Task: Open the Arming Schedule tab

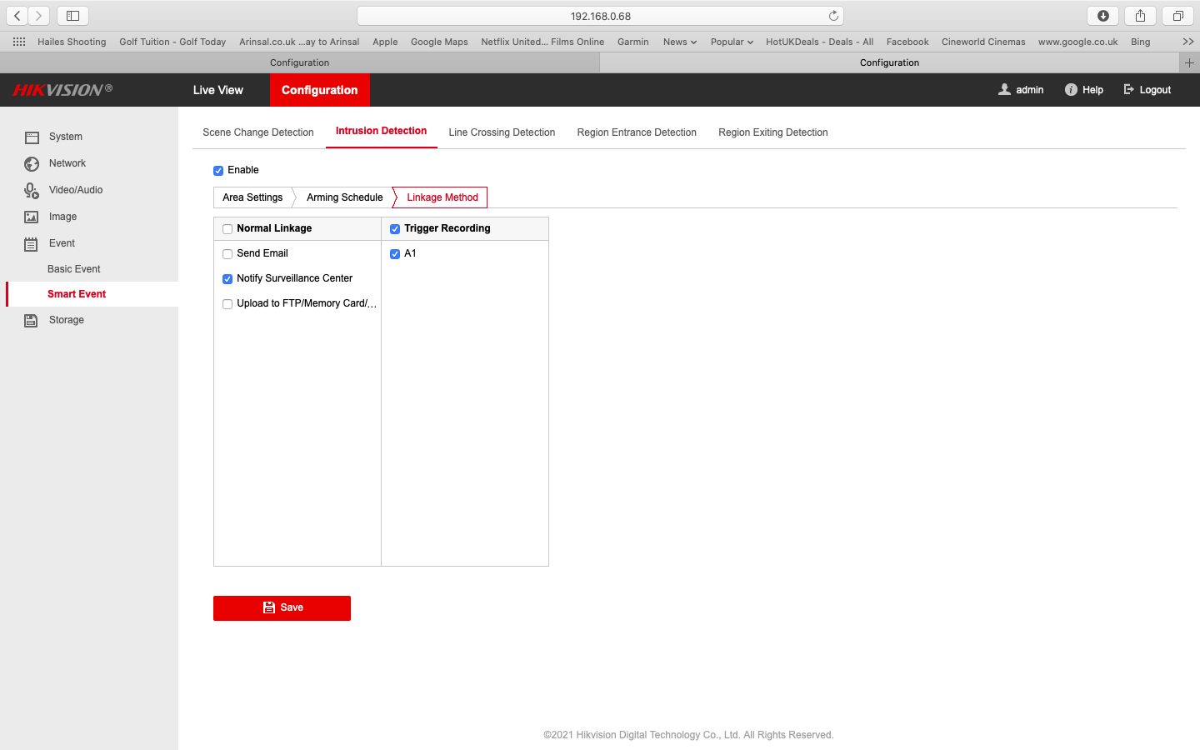Action: point(344,197)
